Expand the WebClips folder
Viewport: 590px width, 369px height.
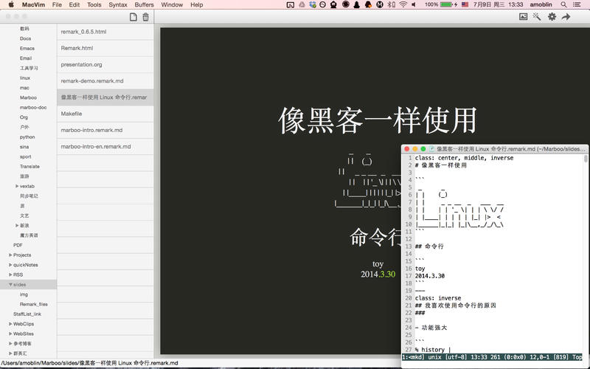[x=10, y=324]
